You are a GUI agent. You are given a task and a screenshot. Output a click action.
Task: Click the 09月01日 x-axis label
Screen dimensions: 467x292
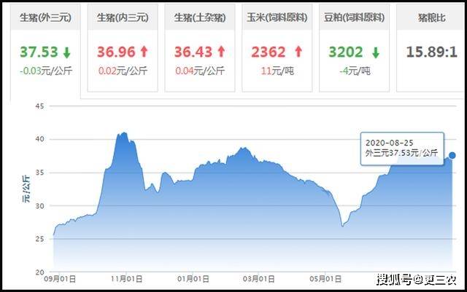(x=60, y=279)
